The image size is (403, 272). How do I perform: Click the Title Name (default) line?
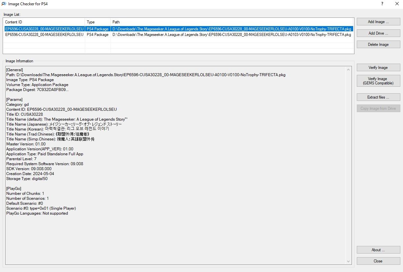click(67, 119)
